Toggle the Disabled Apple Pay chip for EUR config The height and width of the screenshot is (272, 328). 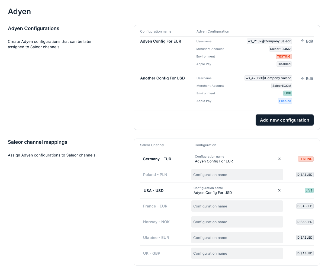point(284,64)
